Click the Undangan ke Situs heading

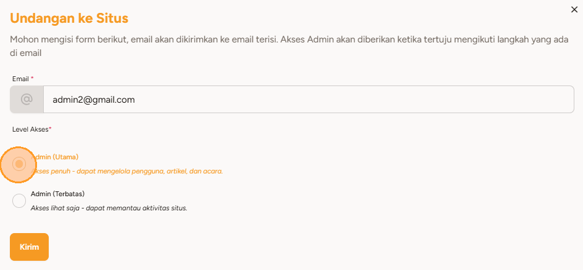73,18
